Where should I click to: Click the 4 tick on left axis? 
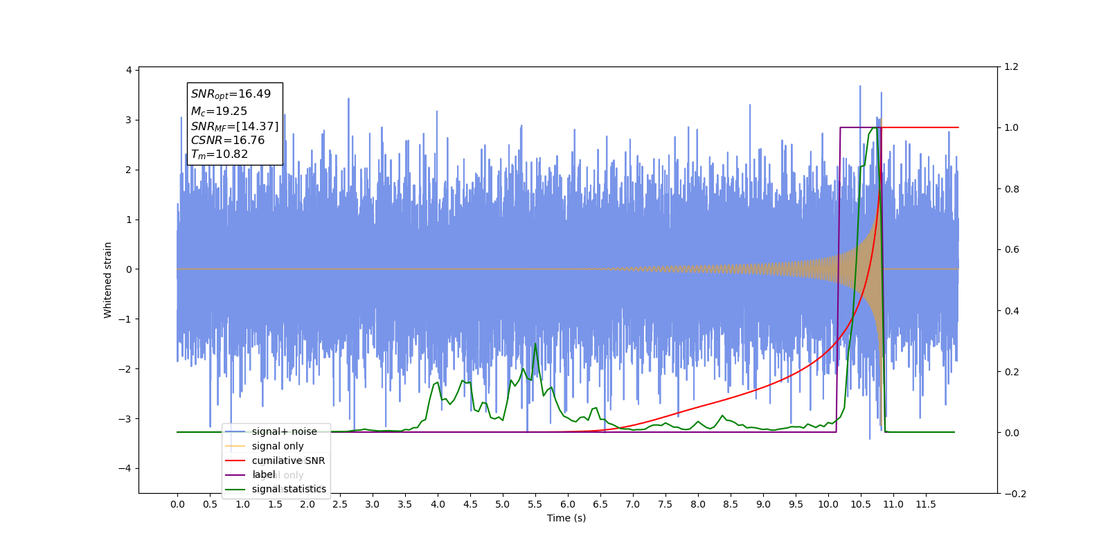tap(129, 70)
